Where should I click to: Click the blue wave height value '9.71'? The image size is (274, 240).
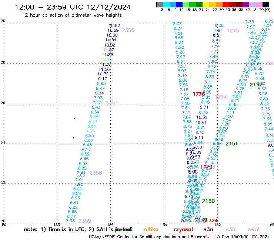[x=204, y=107]
